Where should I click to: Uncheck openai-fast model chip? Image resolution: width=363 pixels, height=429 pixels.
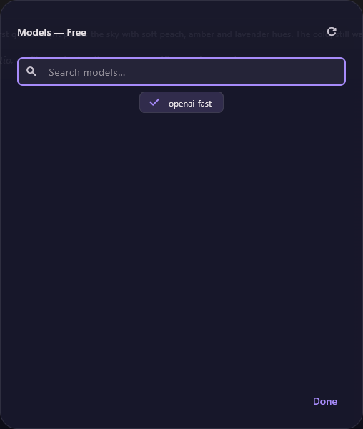(181, 102)
